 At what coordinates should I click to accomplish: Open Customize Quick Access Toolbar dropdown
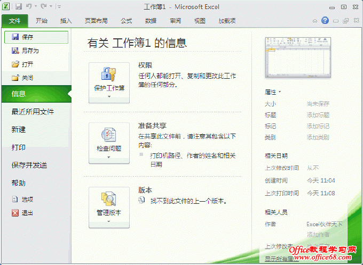pos(59,7)
